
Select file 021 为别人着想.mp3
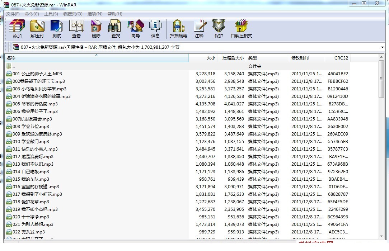tap(33, 224)
